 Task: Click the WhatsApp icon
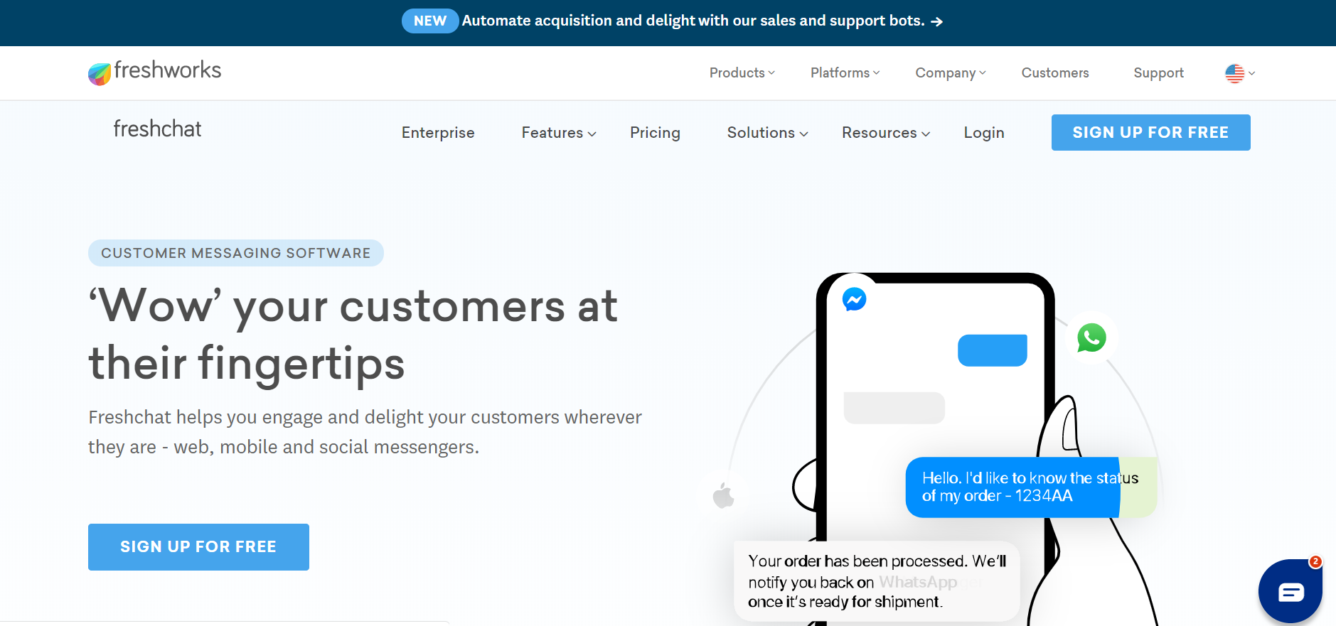point(1091,338)
